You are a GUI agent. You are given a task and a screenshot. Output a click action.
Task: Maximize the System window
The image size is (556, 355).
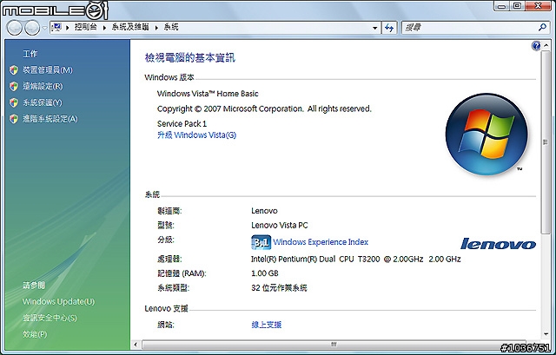tap(518, 6)
